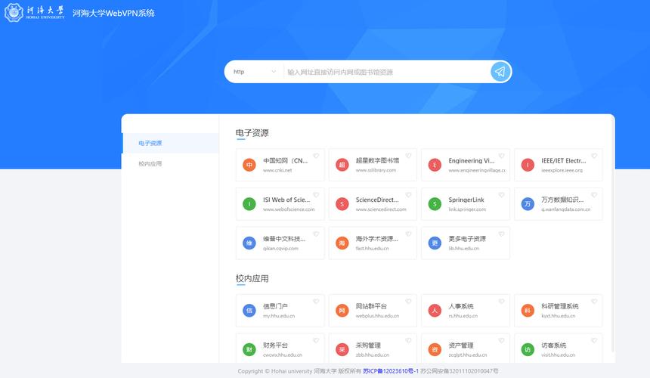Select 电子资源 tab in sidebar
650x378 pixels.
click(150, 143)
